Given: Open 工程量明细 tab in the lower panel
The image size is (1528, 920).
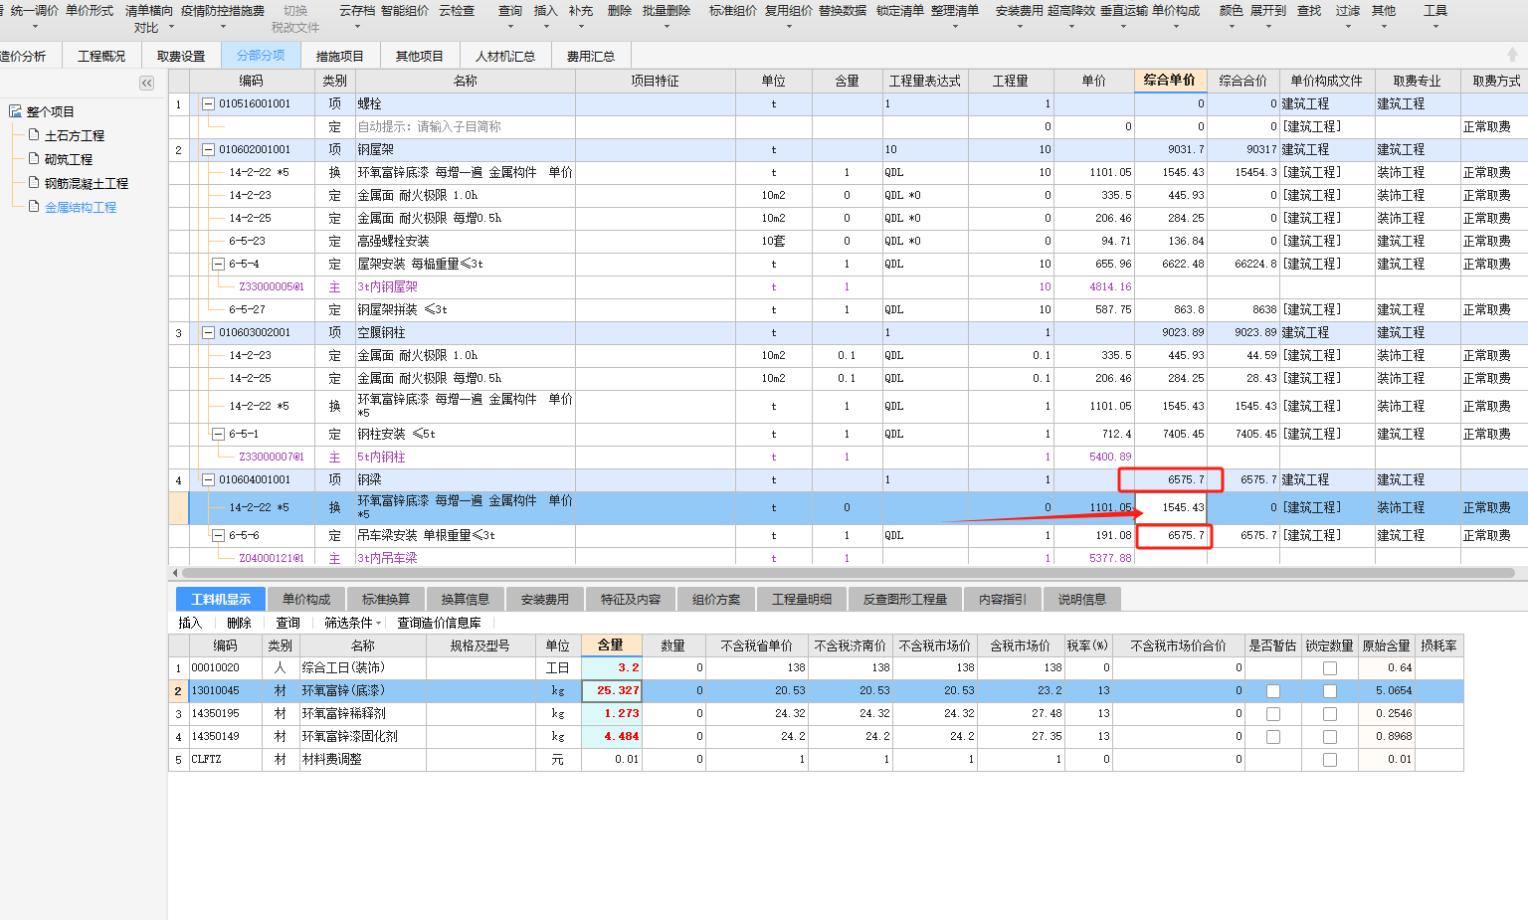Looking at the screenshot, I should coord(802,599).
